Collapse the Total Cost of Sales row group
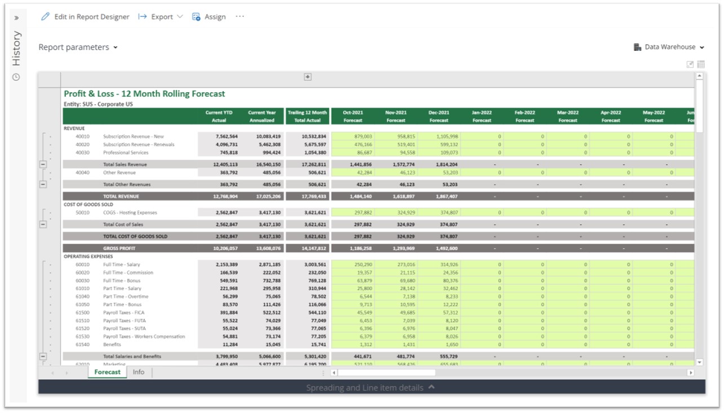Viewport: 724px width, 413px height. [x=43, y=225]
